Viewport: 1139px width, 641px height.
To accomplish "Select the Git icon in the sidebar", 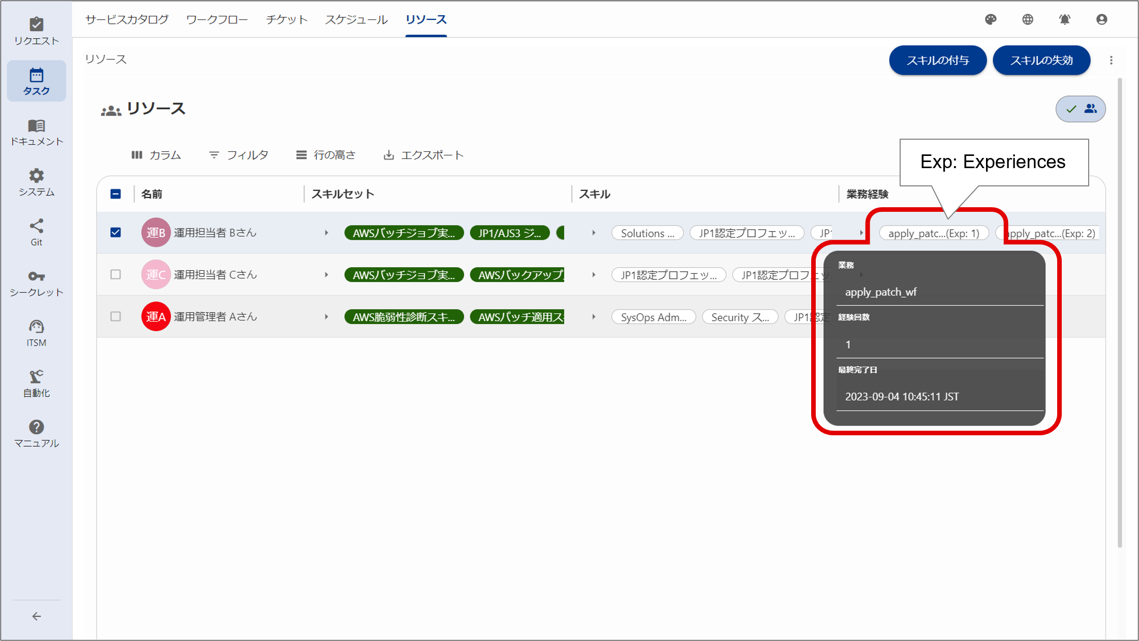I will pos(36,231).
